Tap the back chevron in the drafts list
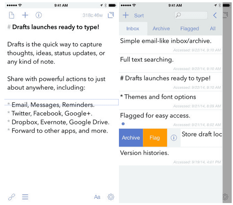 coord(215,15)
